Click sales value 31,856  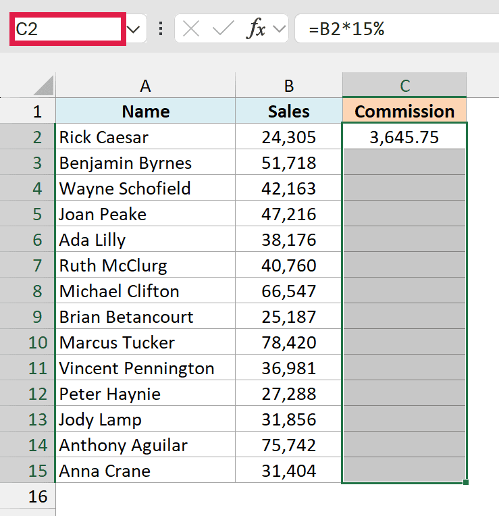tap(289, 419)
